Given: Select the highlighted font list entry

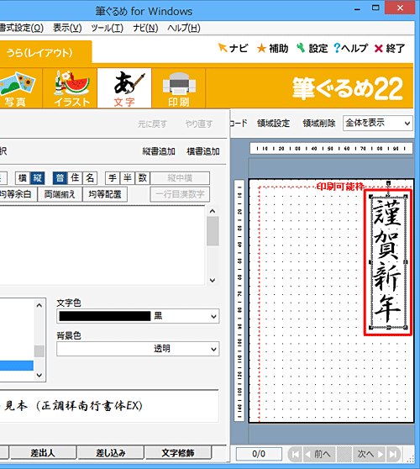Looking at the screenshot, I should click(17, 366).
